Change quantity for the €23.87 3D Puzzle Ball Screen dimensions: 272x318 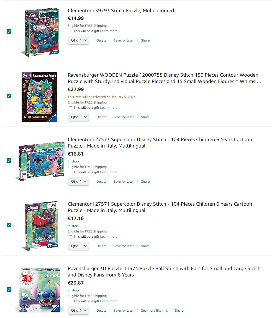(x=79, y=311)
